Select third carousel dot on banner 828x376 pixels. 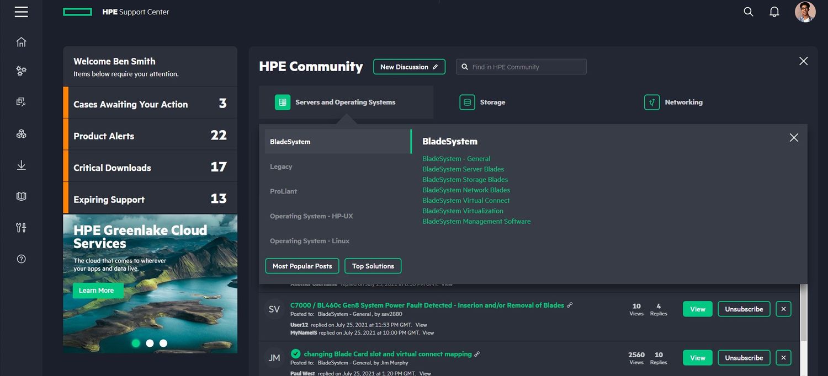point(163,343)
